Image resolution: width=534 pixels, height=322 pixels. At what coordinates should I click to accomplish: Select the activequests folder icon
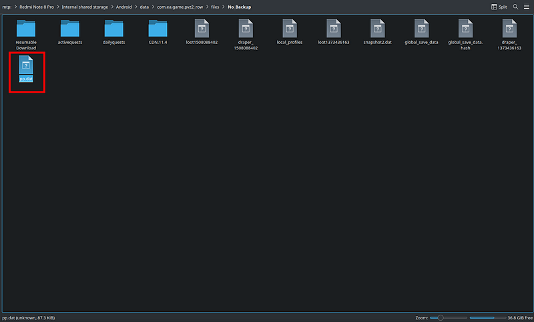(70, 28)
